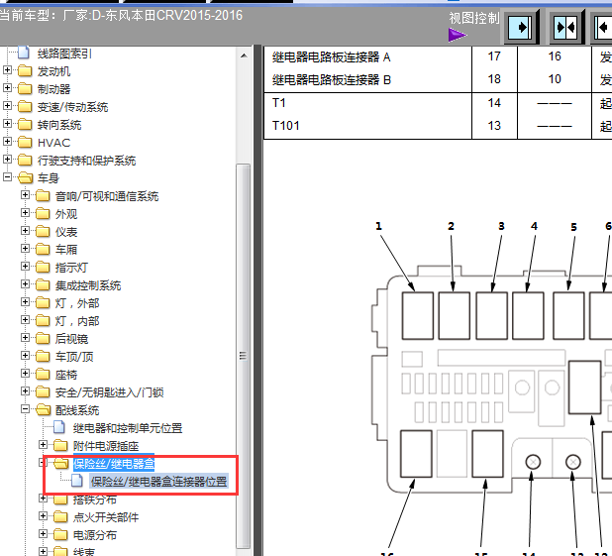The width and height of the screenshot is (612, 556).
Task: Select 行驶支持和保护系统 in the tree
Action: 86,161
